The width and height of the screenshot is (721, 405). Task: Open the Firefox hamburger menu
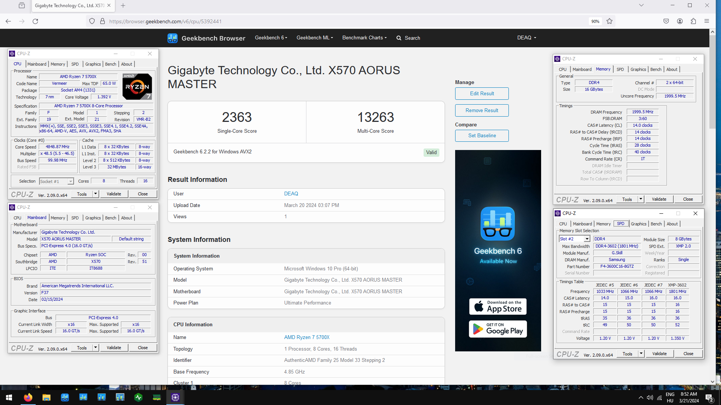707,21
